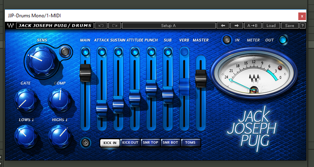
Task: Click the round button next to the SENS knob
Action: [65, 52]
